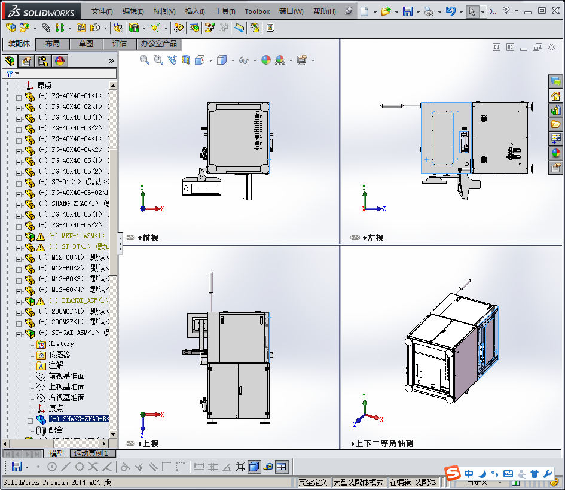Switch to the 草图 tab
The height and width of the screenshot is (490, 565).
86,44
